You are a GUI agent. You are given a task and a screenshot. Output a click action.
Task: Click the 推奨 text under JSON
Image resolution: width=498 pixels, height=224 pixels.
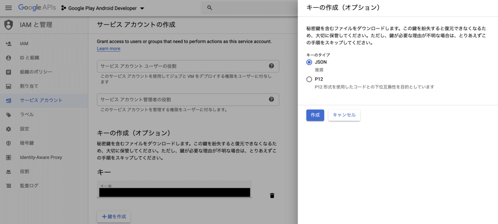point(319,70)
